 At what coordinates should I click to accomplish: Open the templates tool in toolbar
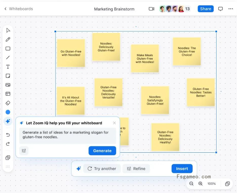tap(8, 94)
